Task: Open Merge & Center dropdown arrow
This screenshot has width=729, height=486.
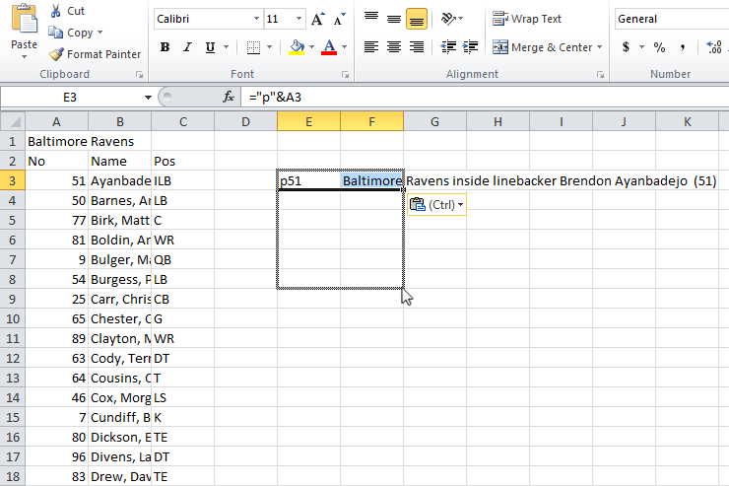Action: click(599, 47)
